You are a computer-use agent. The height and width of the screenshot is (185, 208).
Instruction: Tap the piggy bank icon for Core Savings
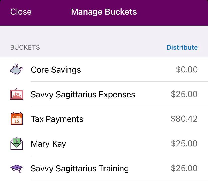[17, 69]
